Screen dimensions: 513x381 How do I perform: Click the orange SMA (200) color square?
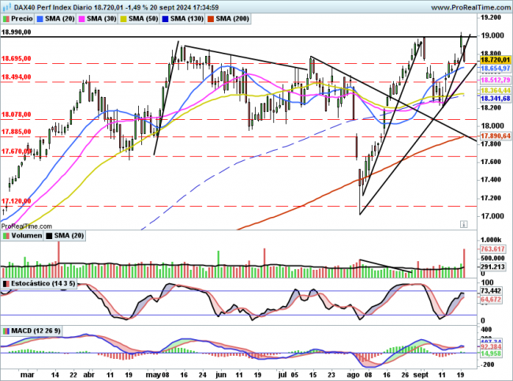pyautogui.click(x=211, y=19)
